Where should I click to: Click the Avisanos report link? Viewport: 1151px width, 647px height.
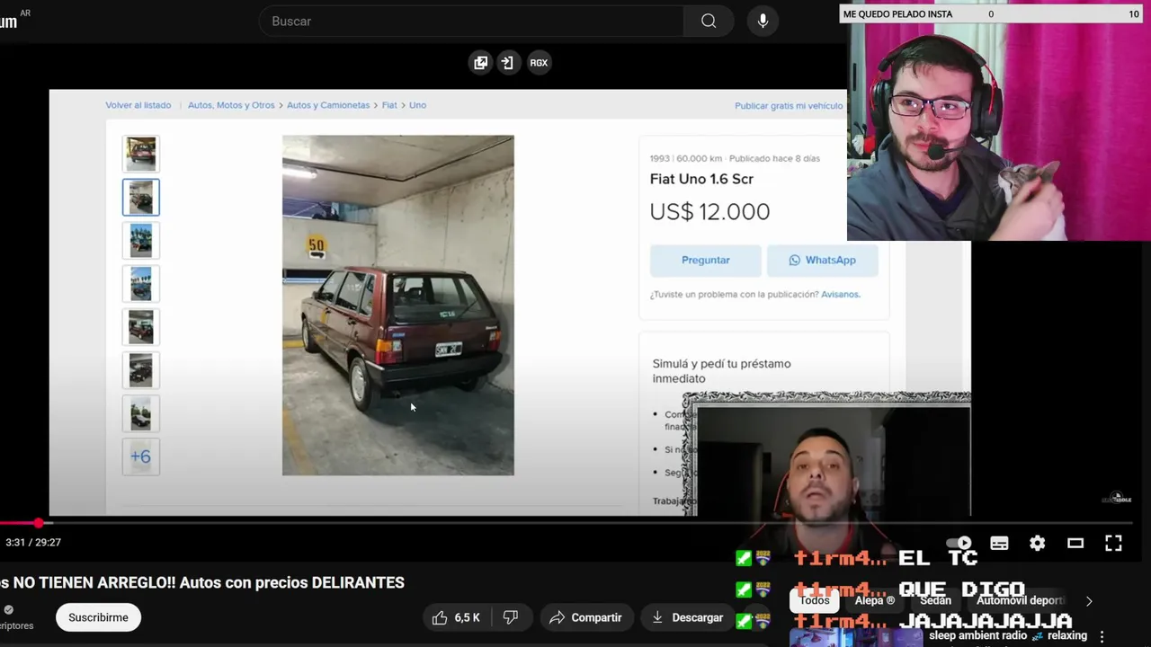click(x=841, y=294)
